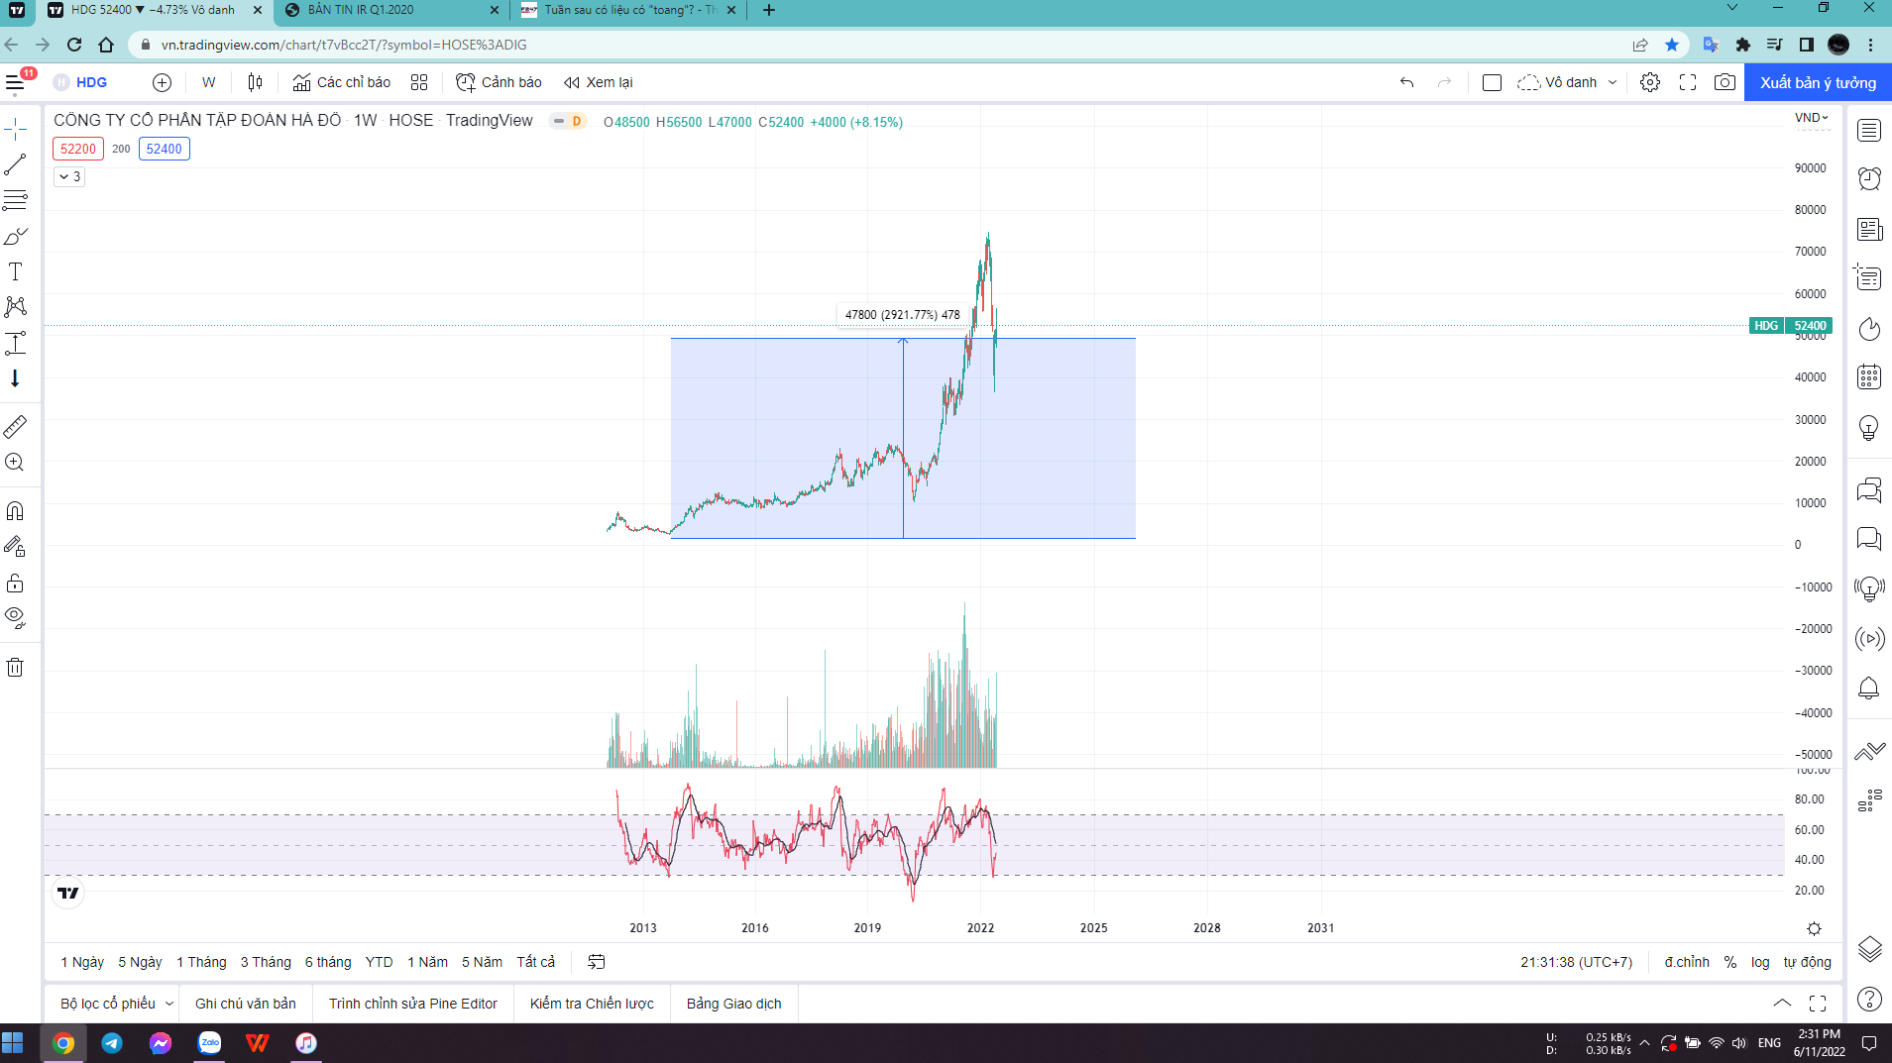Open Telegram from the taskbar
Screen dimensions: 1892x1063
pyautogui.click(x=112, y=1043)
